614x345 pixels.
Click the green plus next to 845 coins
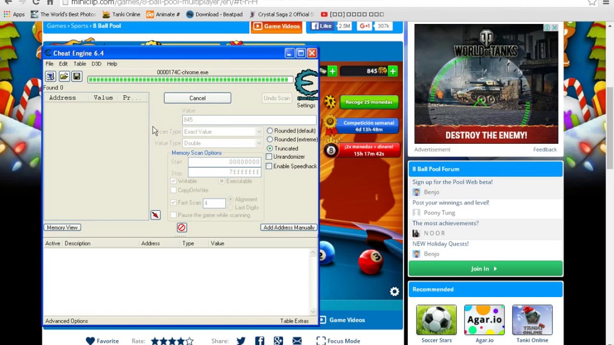click(393, 71)
